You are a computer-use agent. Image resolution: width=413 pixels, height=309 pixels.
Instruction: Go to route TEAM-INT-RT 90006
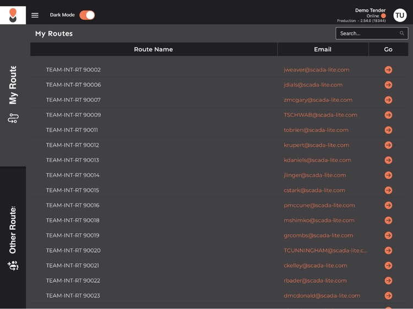point(388,85)
